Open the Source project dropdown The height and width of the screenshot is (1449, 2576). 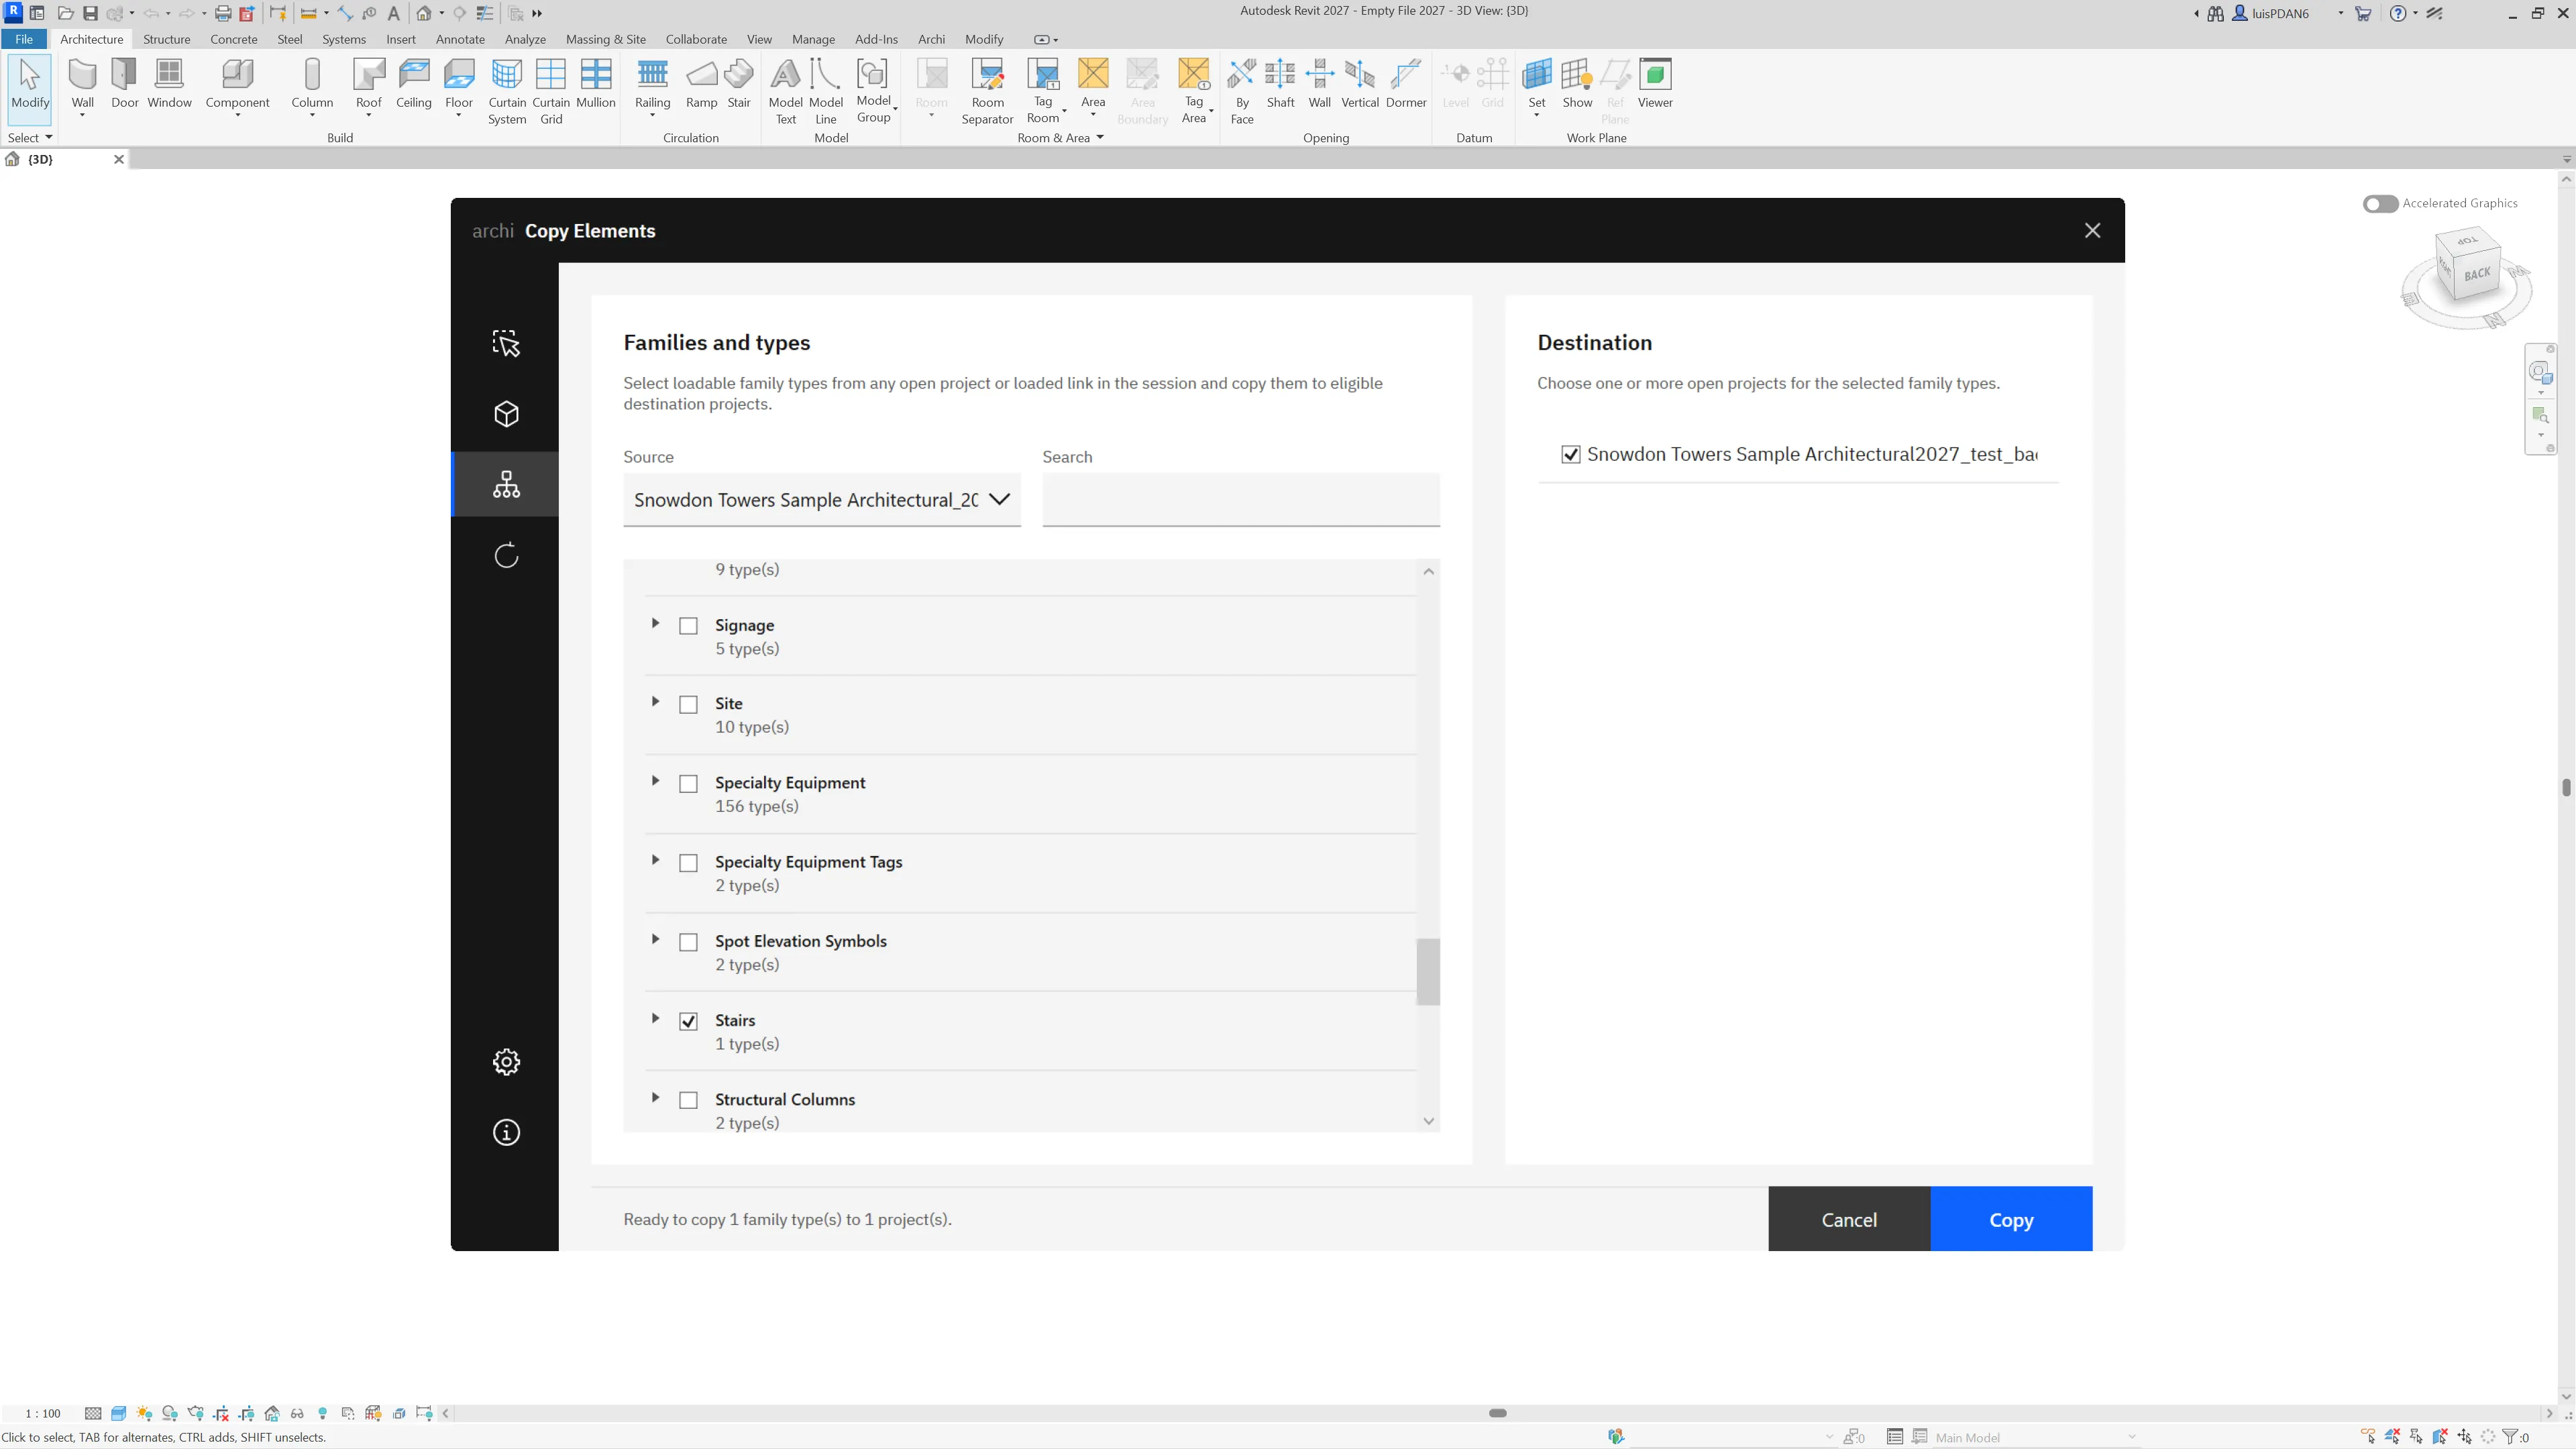coord(821,499)
